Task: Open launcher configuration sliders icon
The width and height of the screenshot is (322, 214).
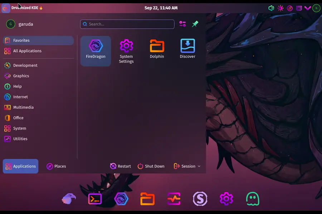Action: pyautogui.click(x=182, y=24)
